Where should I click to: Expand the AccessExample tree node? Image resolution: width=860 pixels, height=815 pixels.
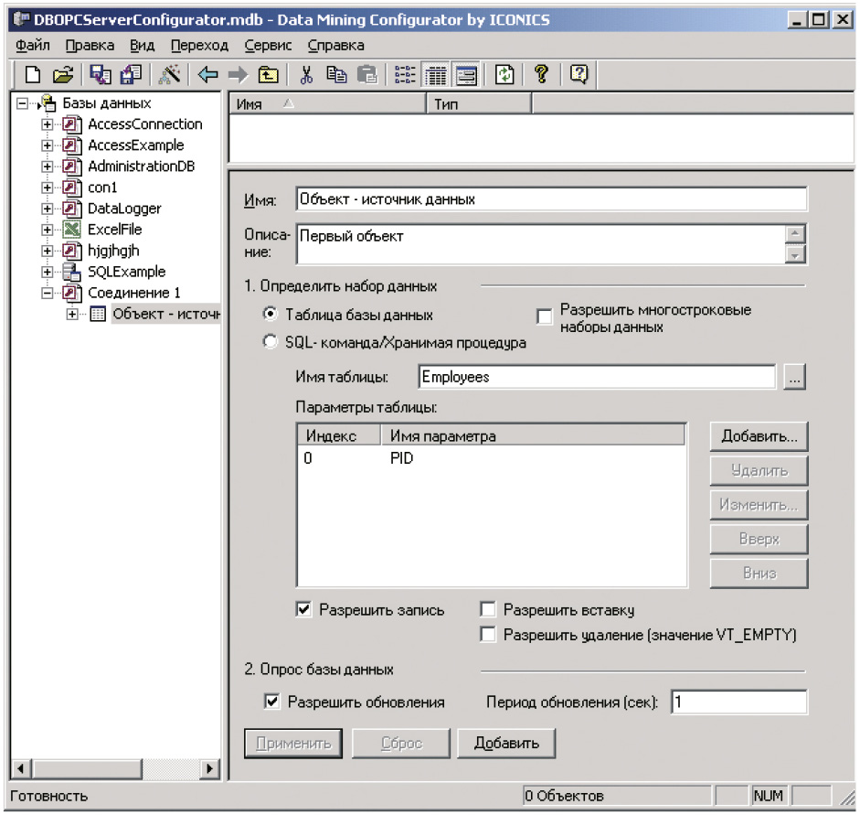[x=48, y=145]
